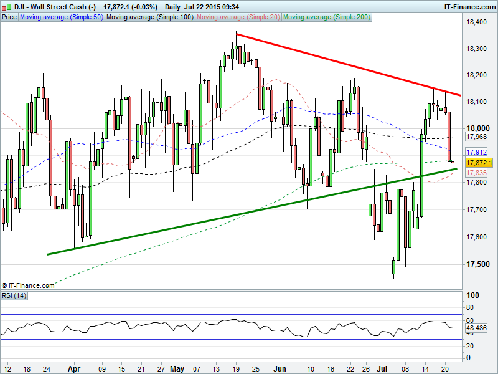
Task: Click the Jul label on the date axis
Action: click(x=382, y=369)
